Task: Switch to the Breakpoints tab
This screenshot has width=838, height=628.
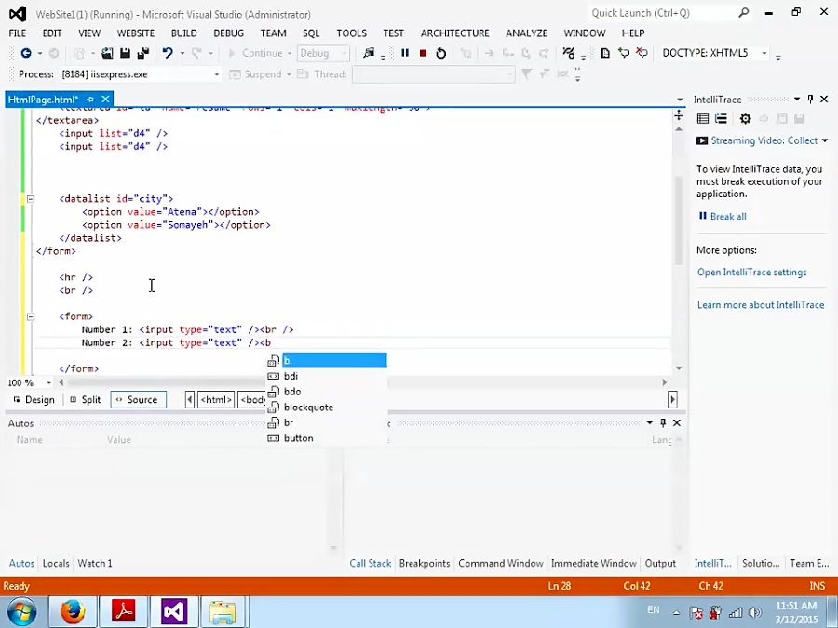Action: click(425, 564)
